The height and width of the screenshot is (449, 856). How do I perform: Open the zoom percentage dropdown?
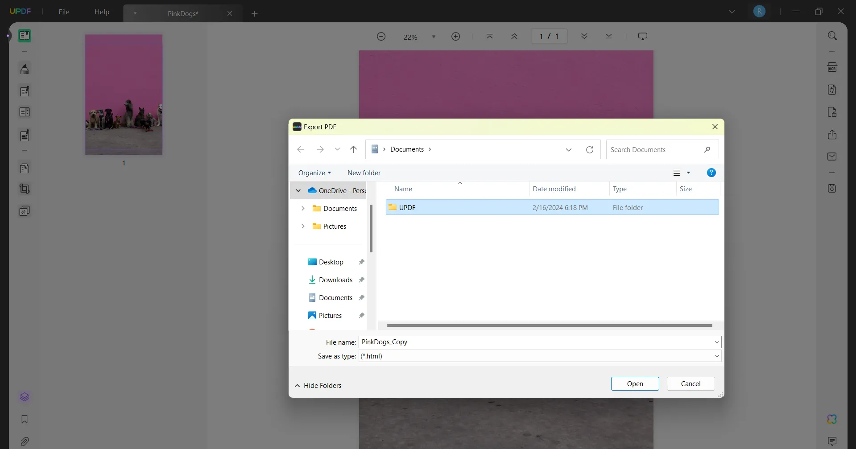click(x=434, y=37)
